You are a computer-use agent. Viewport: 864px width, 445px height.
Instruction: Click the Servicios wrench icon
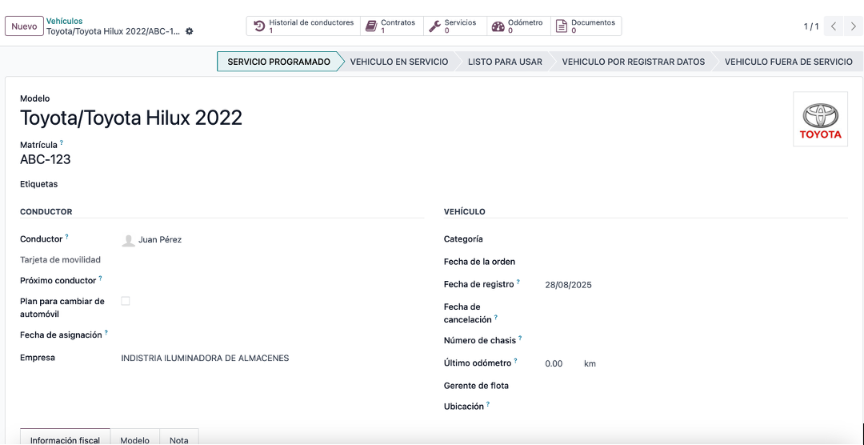pyautogui.click(x=434, y=26)
